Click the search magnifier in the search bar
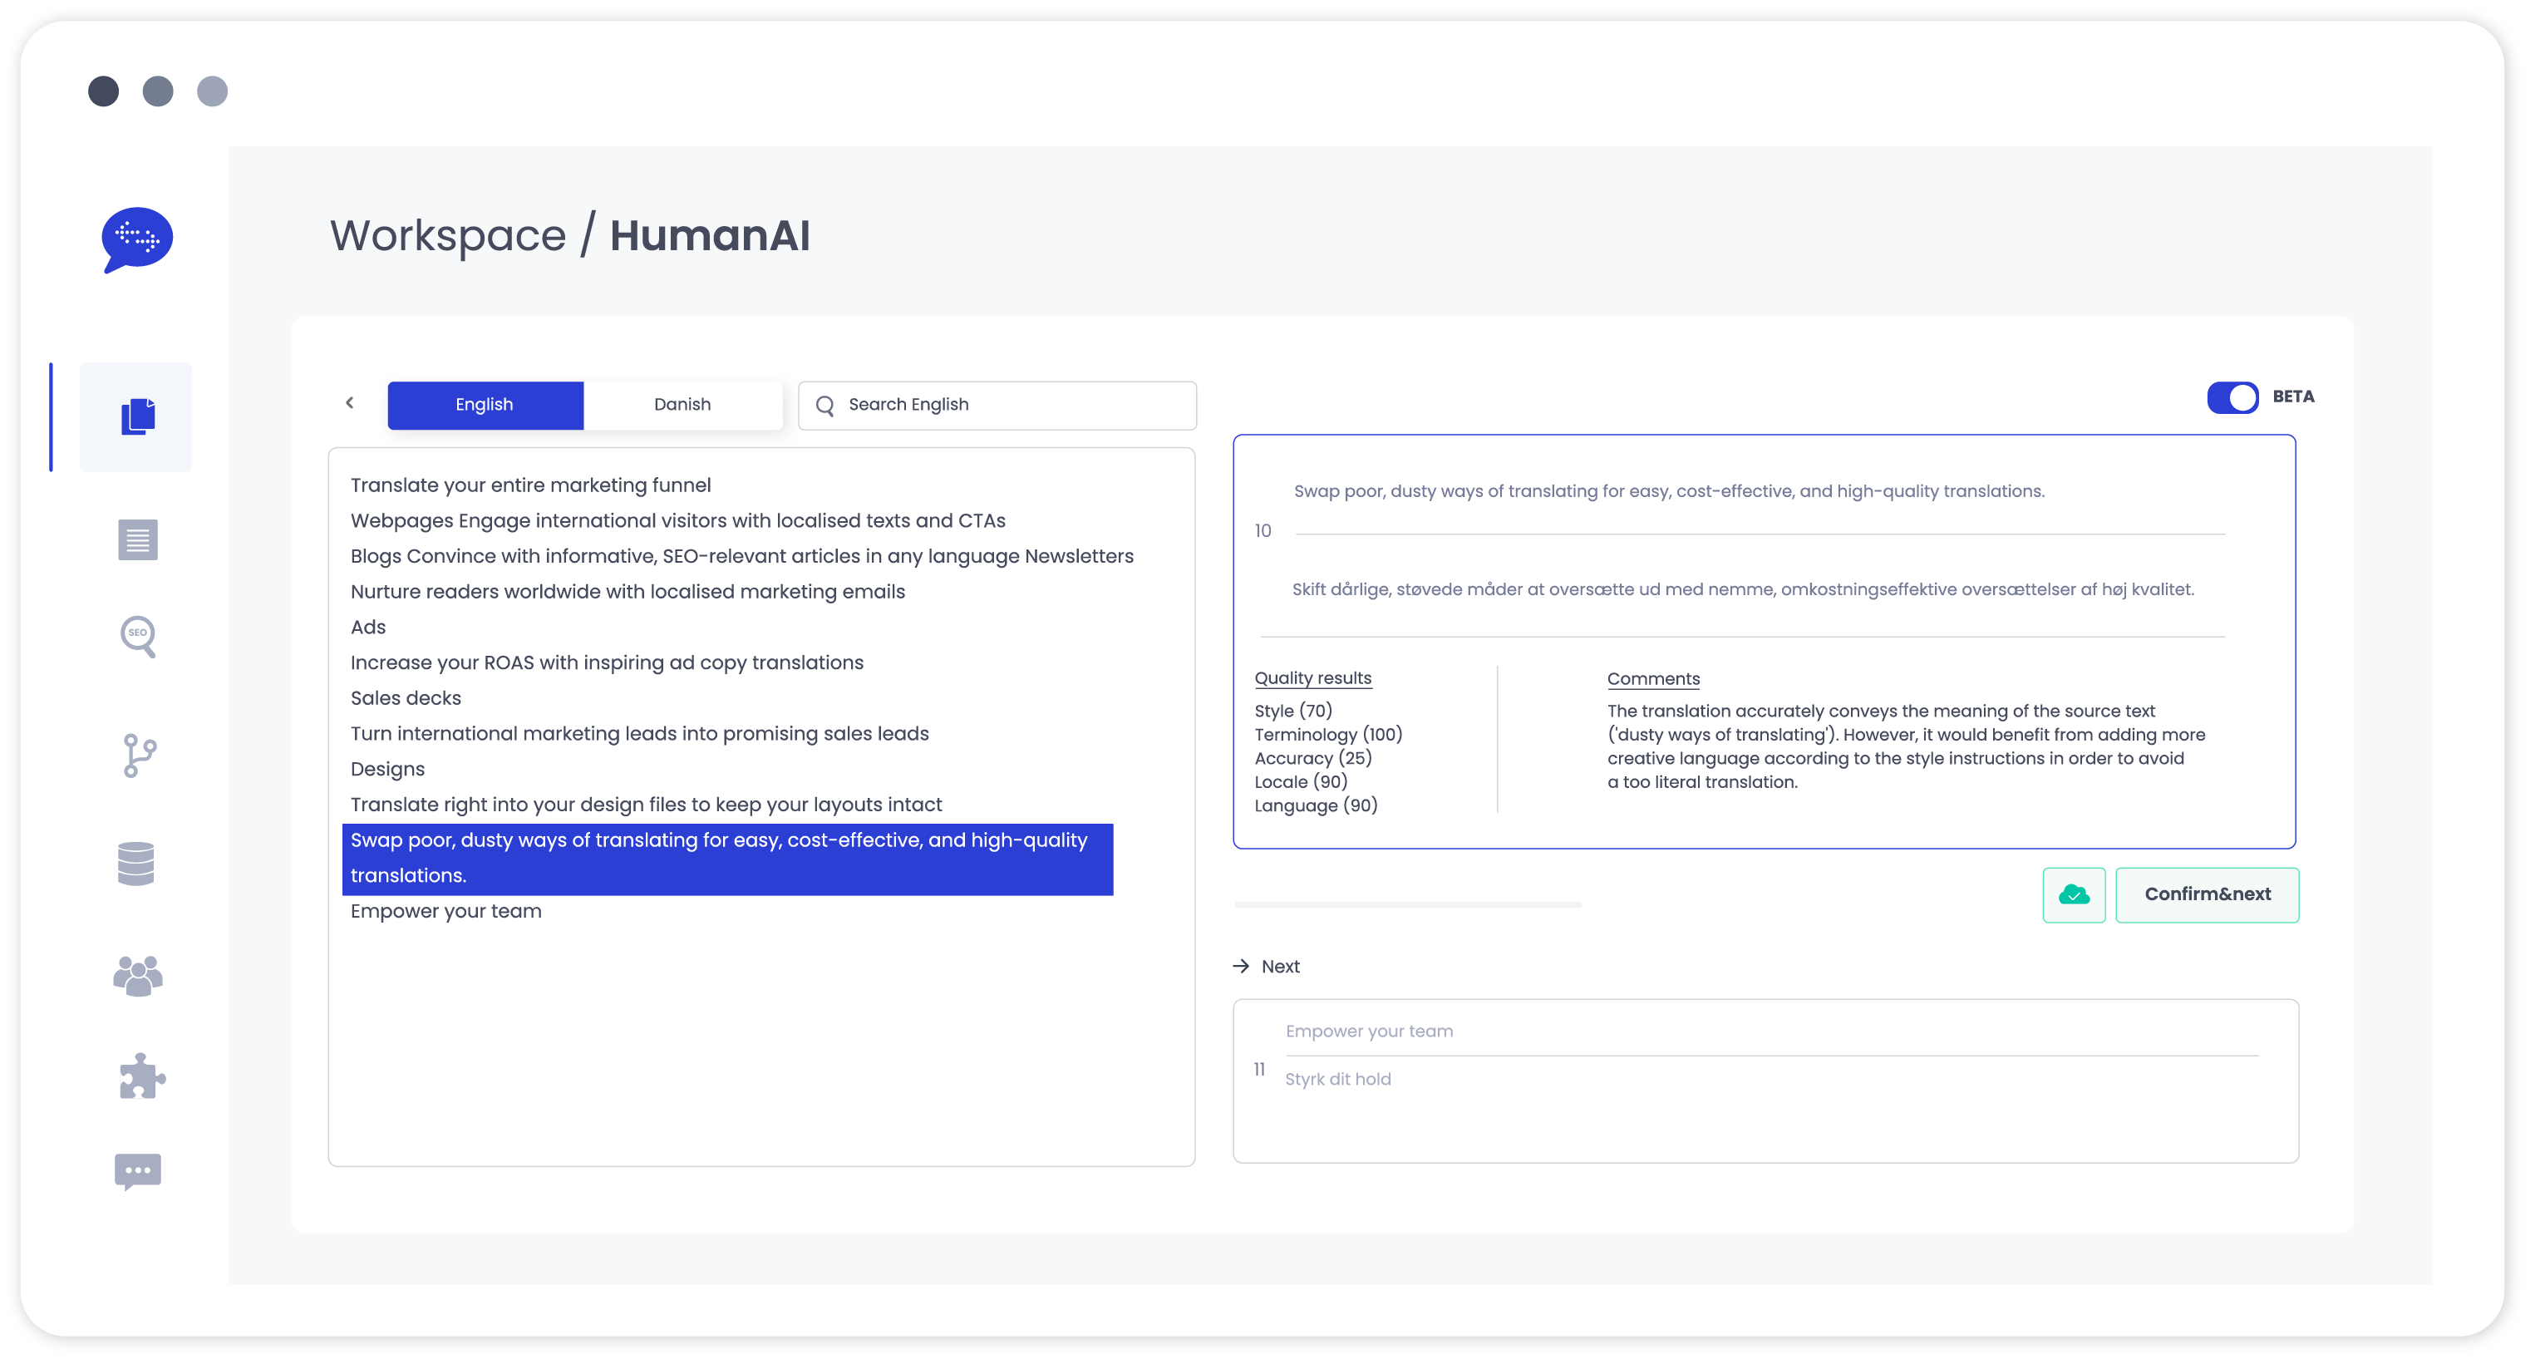This screenshot has width=2530, height=1359. coord(825,405)
